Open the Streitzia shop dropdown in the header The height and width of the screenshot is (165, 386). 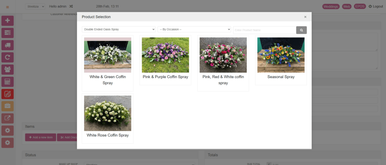[x=35, y=6]
